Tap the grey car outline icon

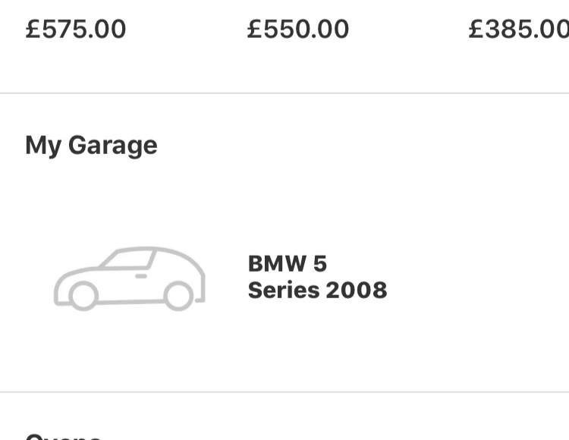click(x=130, y=278)
